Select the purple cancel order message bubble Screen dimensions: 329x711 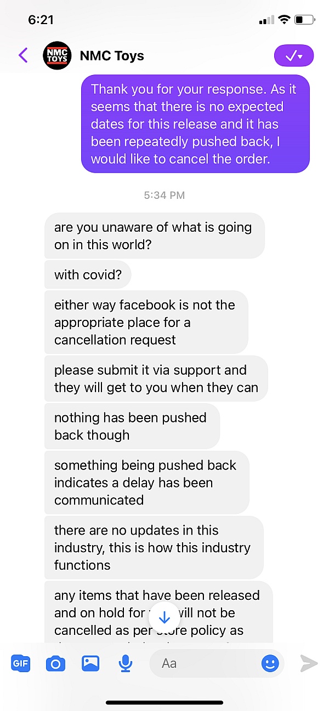[196, 124]
